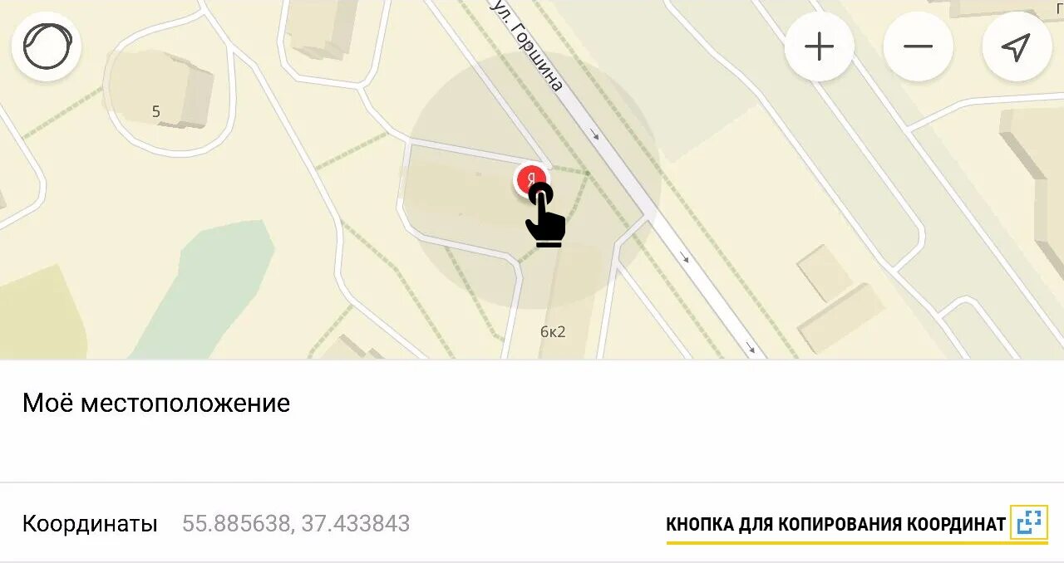Image resolution: width=1064 pixels, height=563 pixels.
Task: Zoom out using the minus button
Action: pos(918,47)
